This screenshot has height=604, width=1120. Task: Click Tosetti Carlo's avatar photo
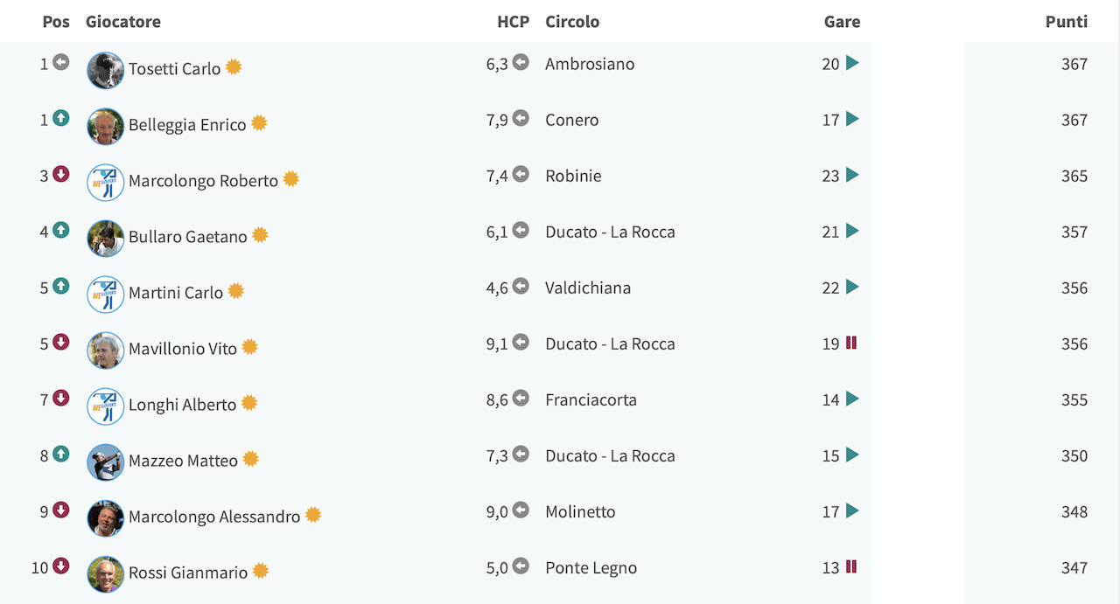tap(106, 71)
